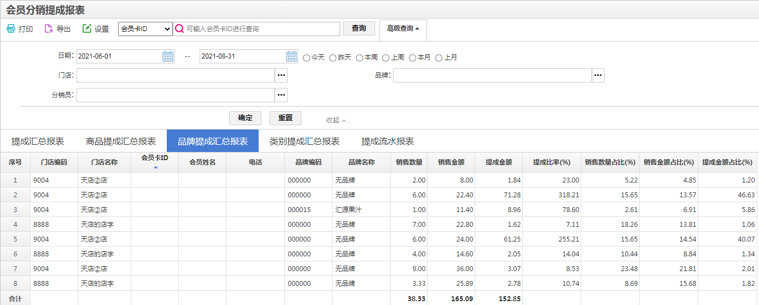The height and width of the screenshot is (305, 759).
Task: Select the 汇源果汁 brand cell
Action: (361, 210)
